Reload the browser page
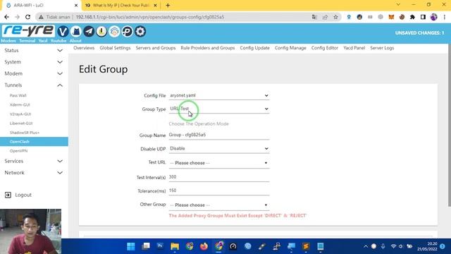This screenshot has height=254, width=451. (28, 17)
